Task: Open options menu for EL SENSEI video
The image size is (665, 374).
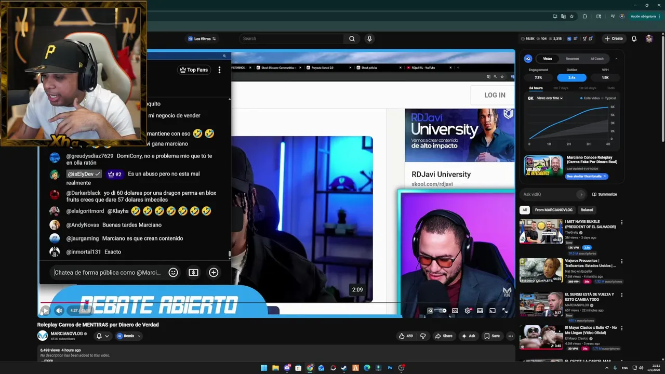Action: tap(621, 295)
